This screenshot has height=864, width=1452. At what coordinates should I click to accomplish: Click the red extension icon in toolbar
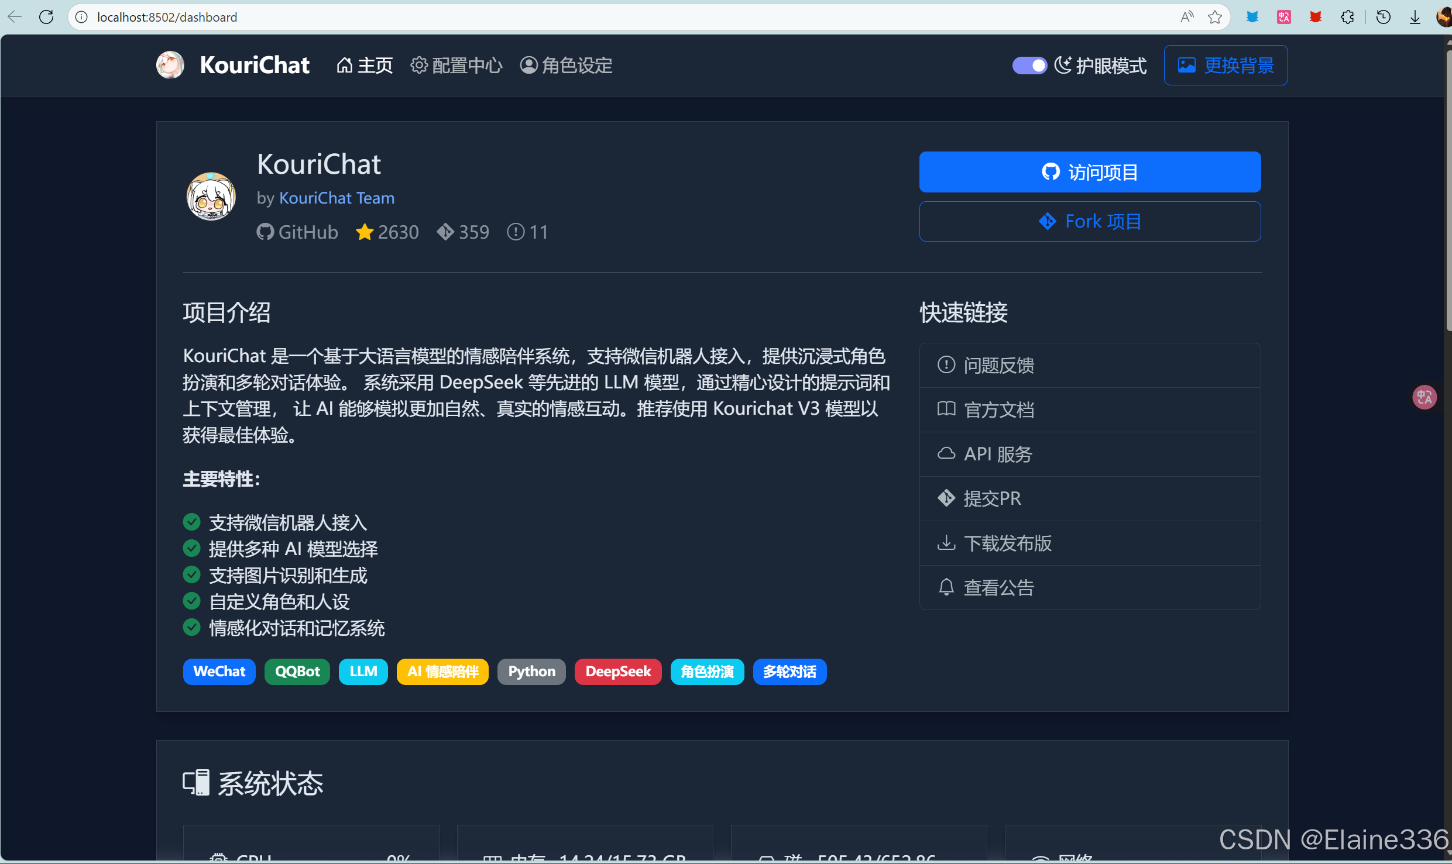coord(1316,17)
